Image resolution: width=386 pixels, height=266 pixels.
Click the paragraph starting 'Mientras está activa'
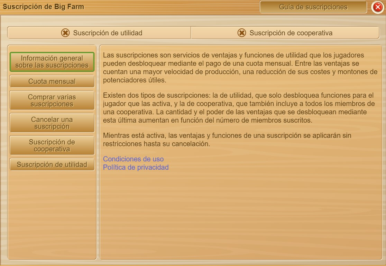(227, 140)
